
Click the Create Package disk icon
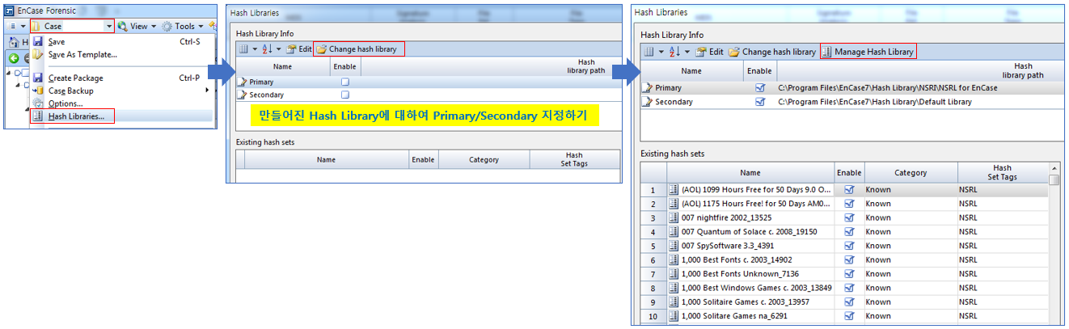(x=37, y=78)
